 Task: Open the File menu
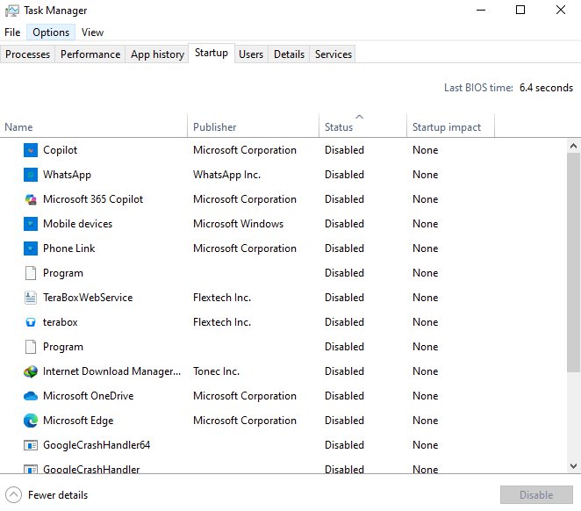click(12, 32)
